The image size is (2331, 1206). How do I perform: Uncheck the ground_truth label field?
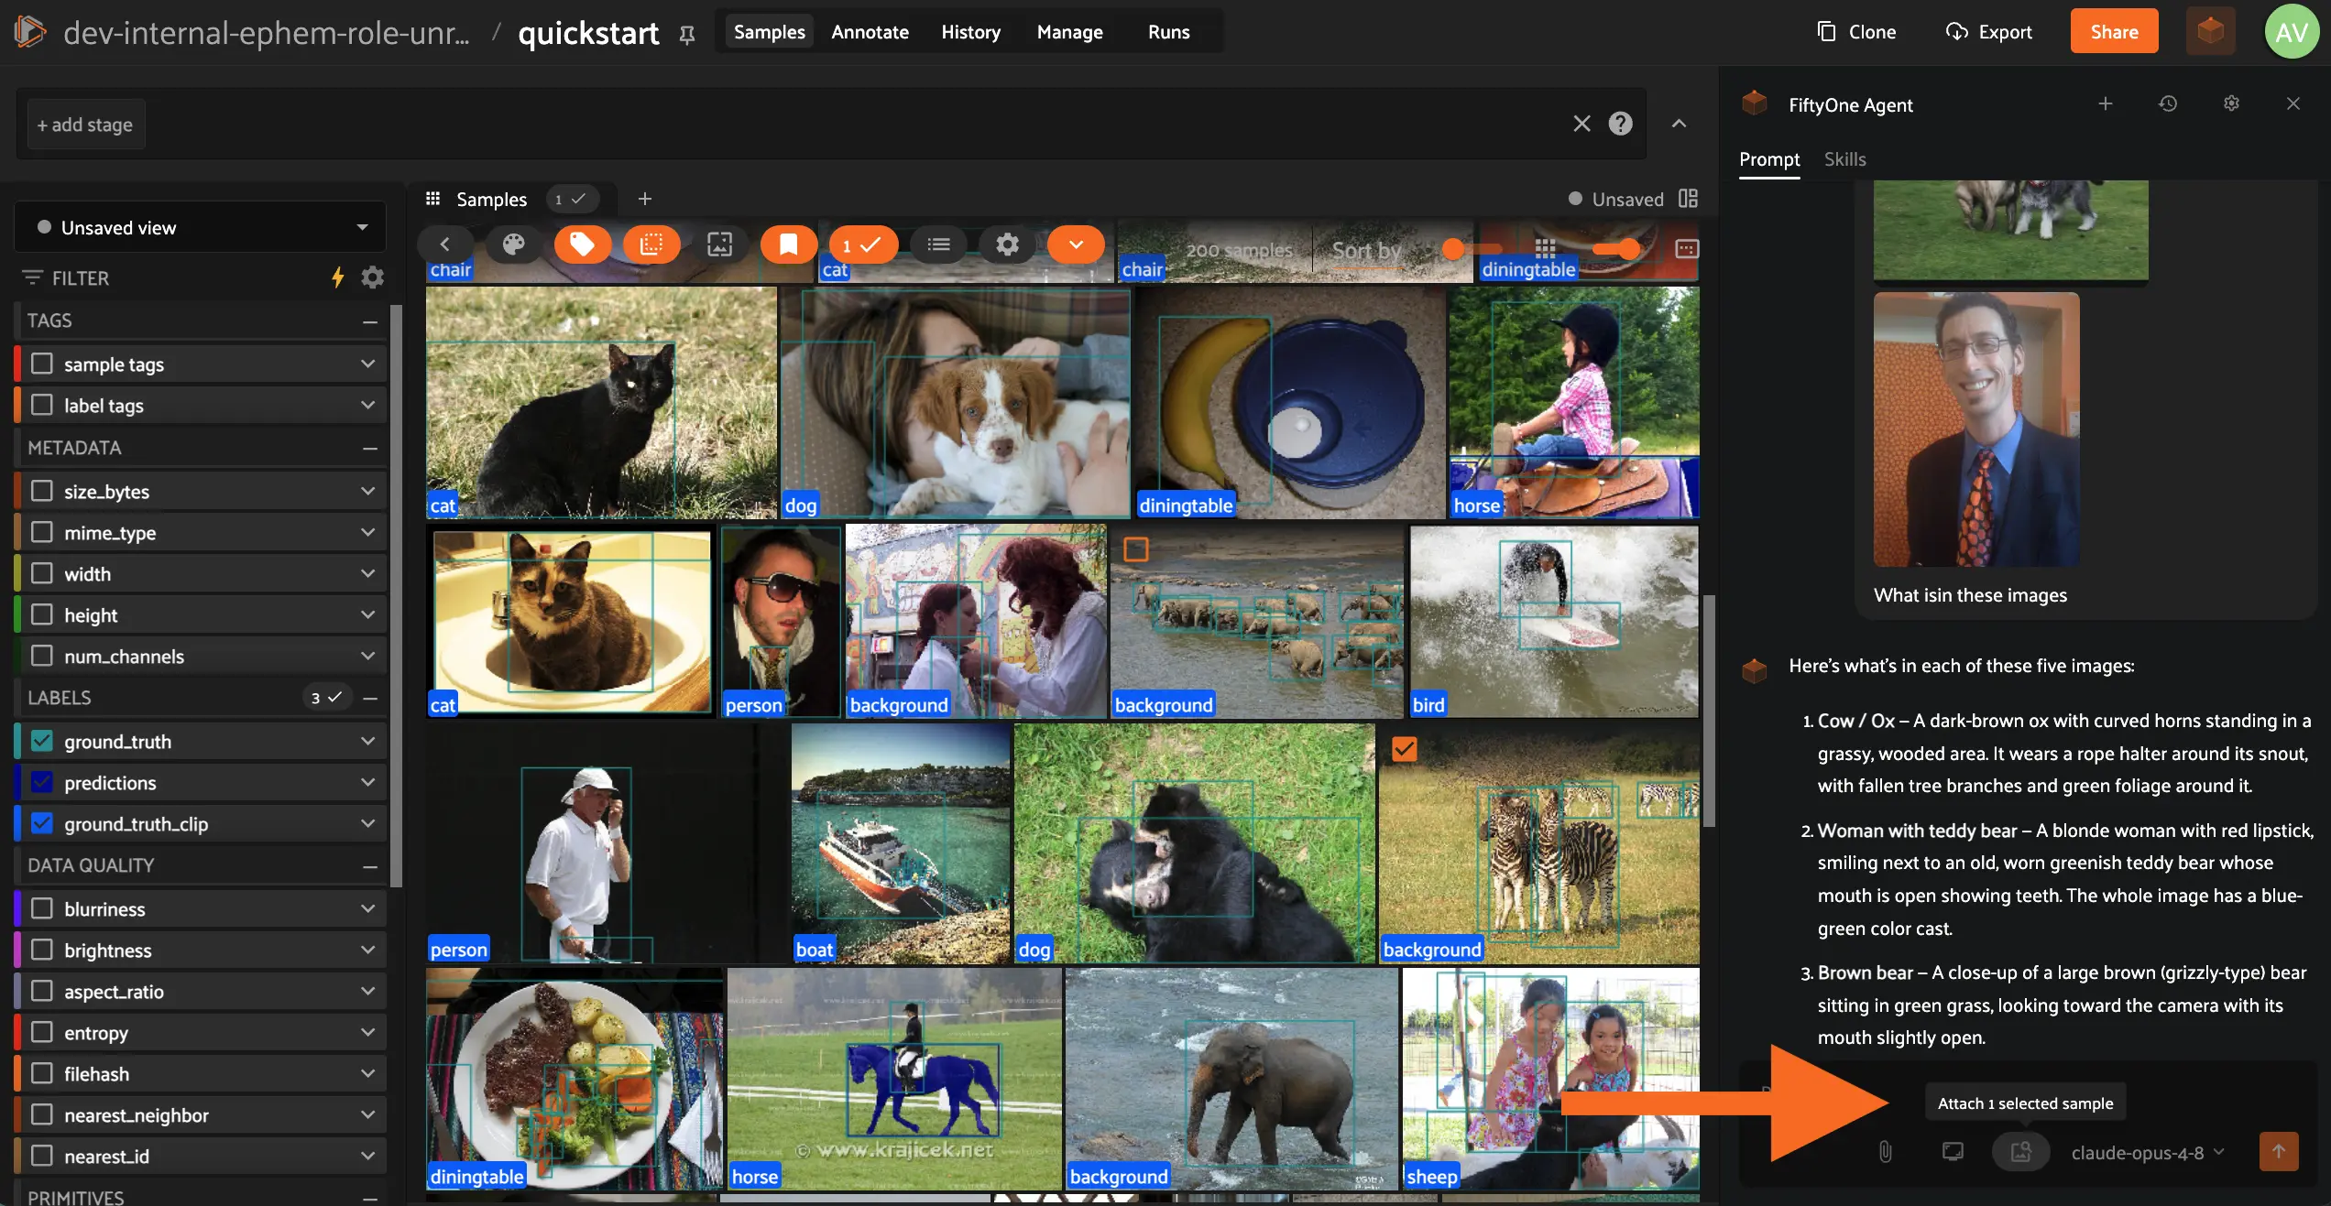click(x=42, y=741)
